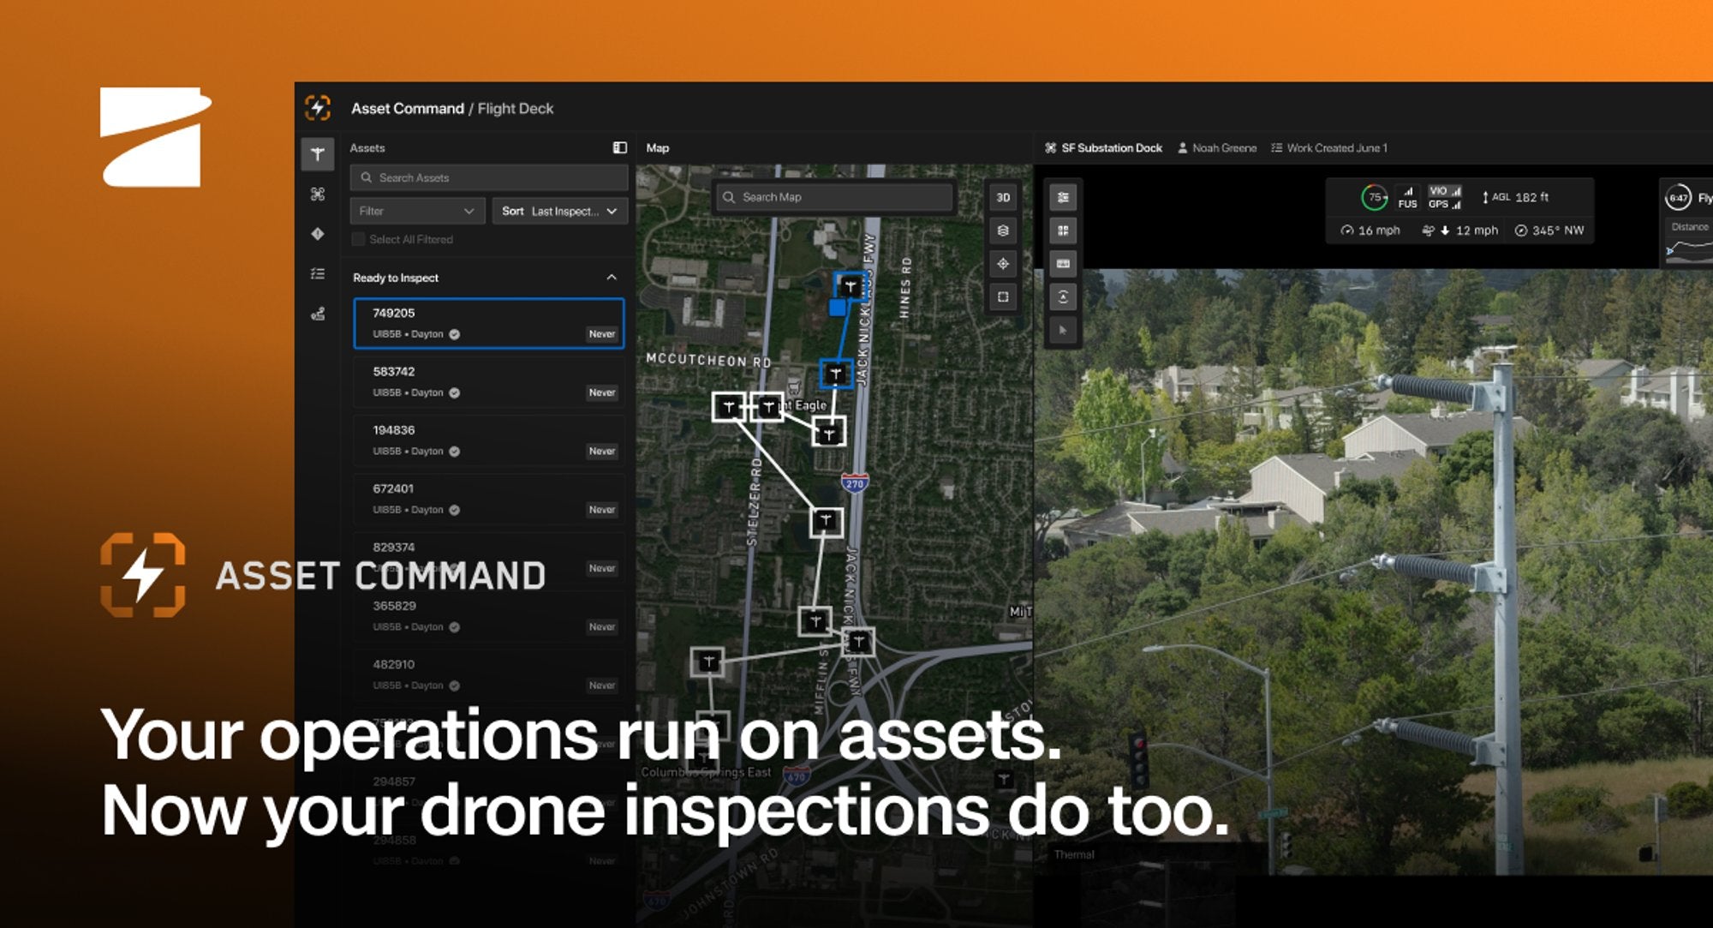The width and height of the screenshot is (1713, 928).
Task: Center map on location crosshair icon
Action: click(x=1003, y=264)
